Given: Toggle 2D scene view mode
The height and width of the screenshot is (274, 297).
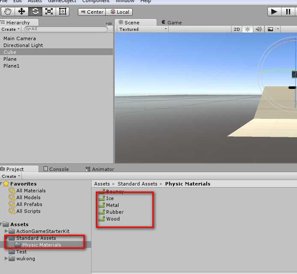Looking at the screenshot, I should pos(237,29).
